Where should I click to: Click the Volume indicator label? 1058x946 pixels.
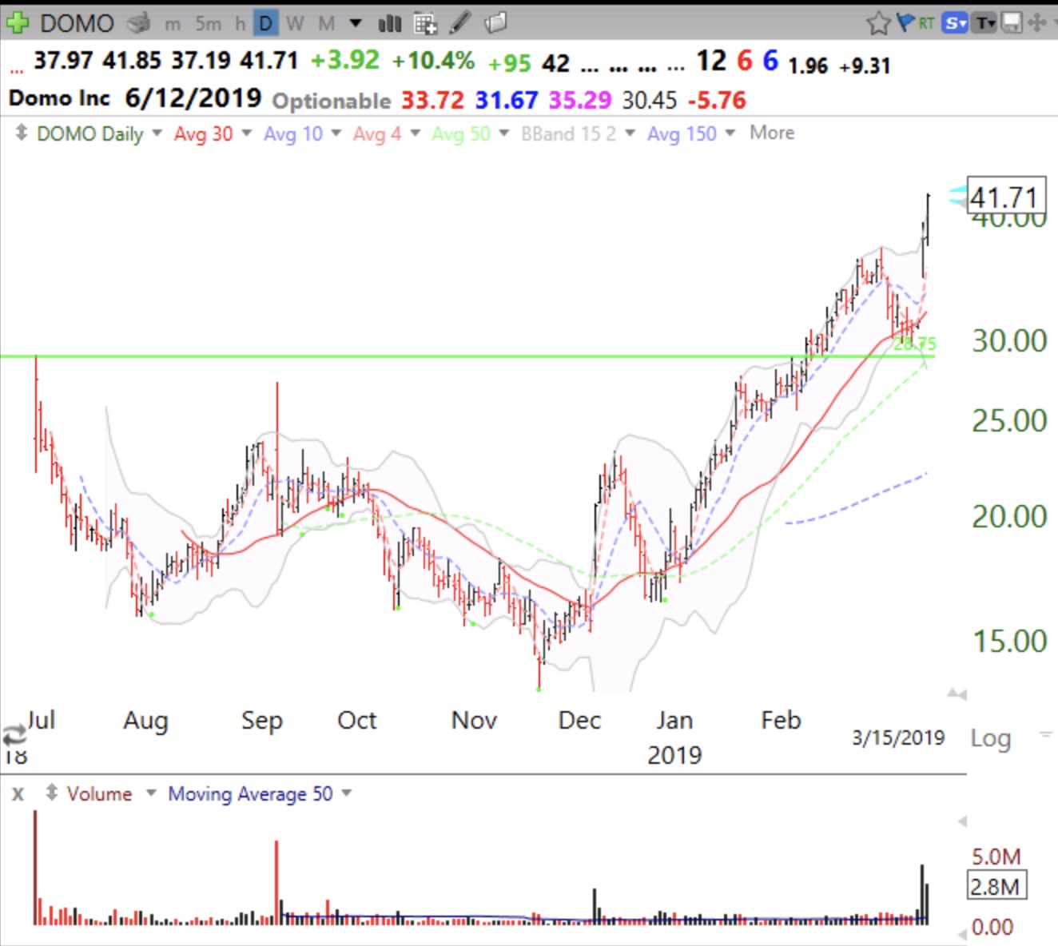coord(99,793)
